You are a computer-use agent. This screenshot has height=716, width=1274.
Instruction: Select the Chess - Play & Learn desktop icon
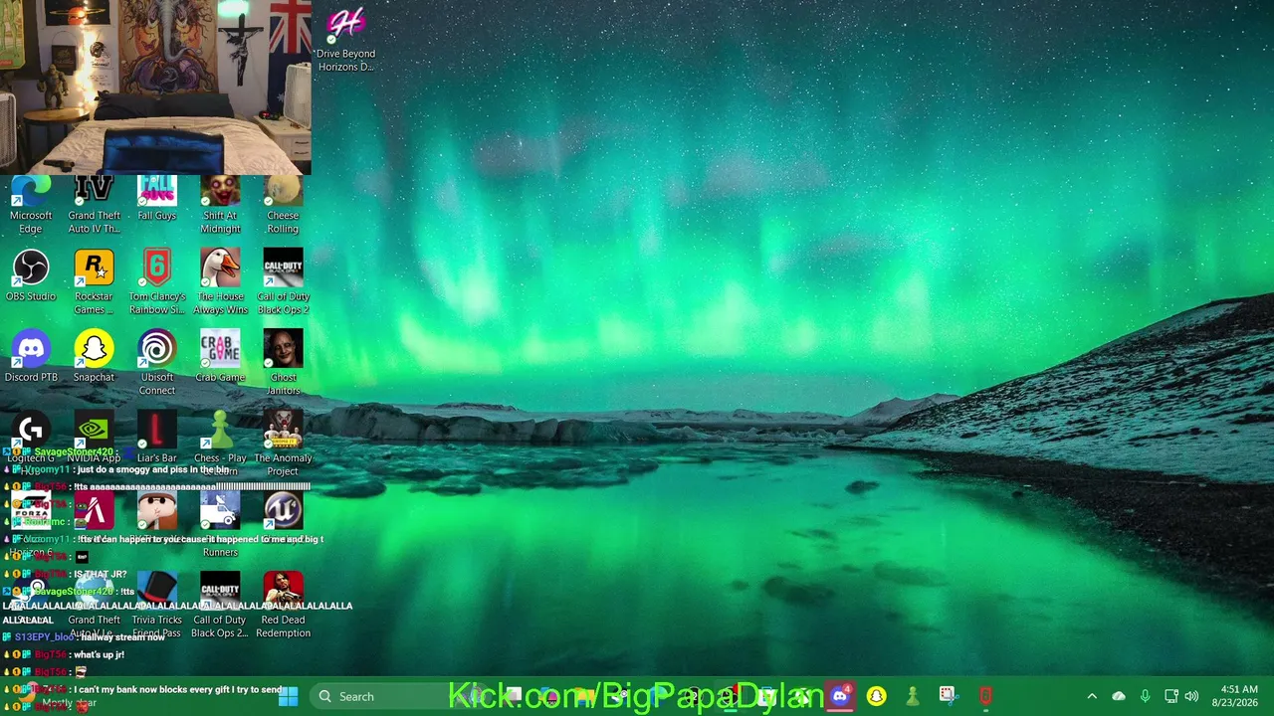coord(220,443)
